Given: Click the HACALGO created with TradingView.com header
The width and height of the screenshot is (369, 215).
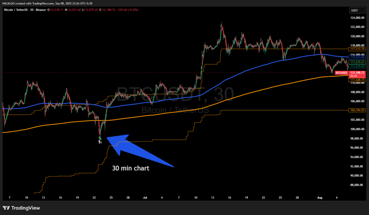Looking at the screenshot, I should (x=47, y=3).
